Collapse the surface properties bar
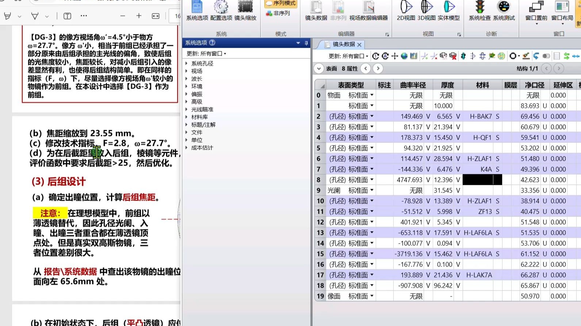Image resolution: width=581 pixels, height=326 pixels. (x=319, y=69)
